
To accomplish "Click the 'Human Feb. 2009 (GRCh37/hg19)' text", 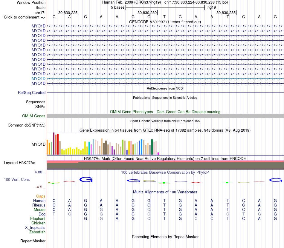I will pyautogui.click(x=132, y=2).
